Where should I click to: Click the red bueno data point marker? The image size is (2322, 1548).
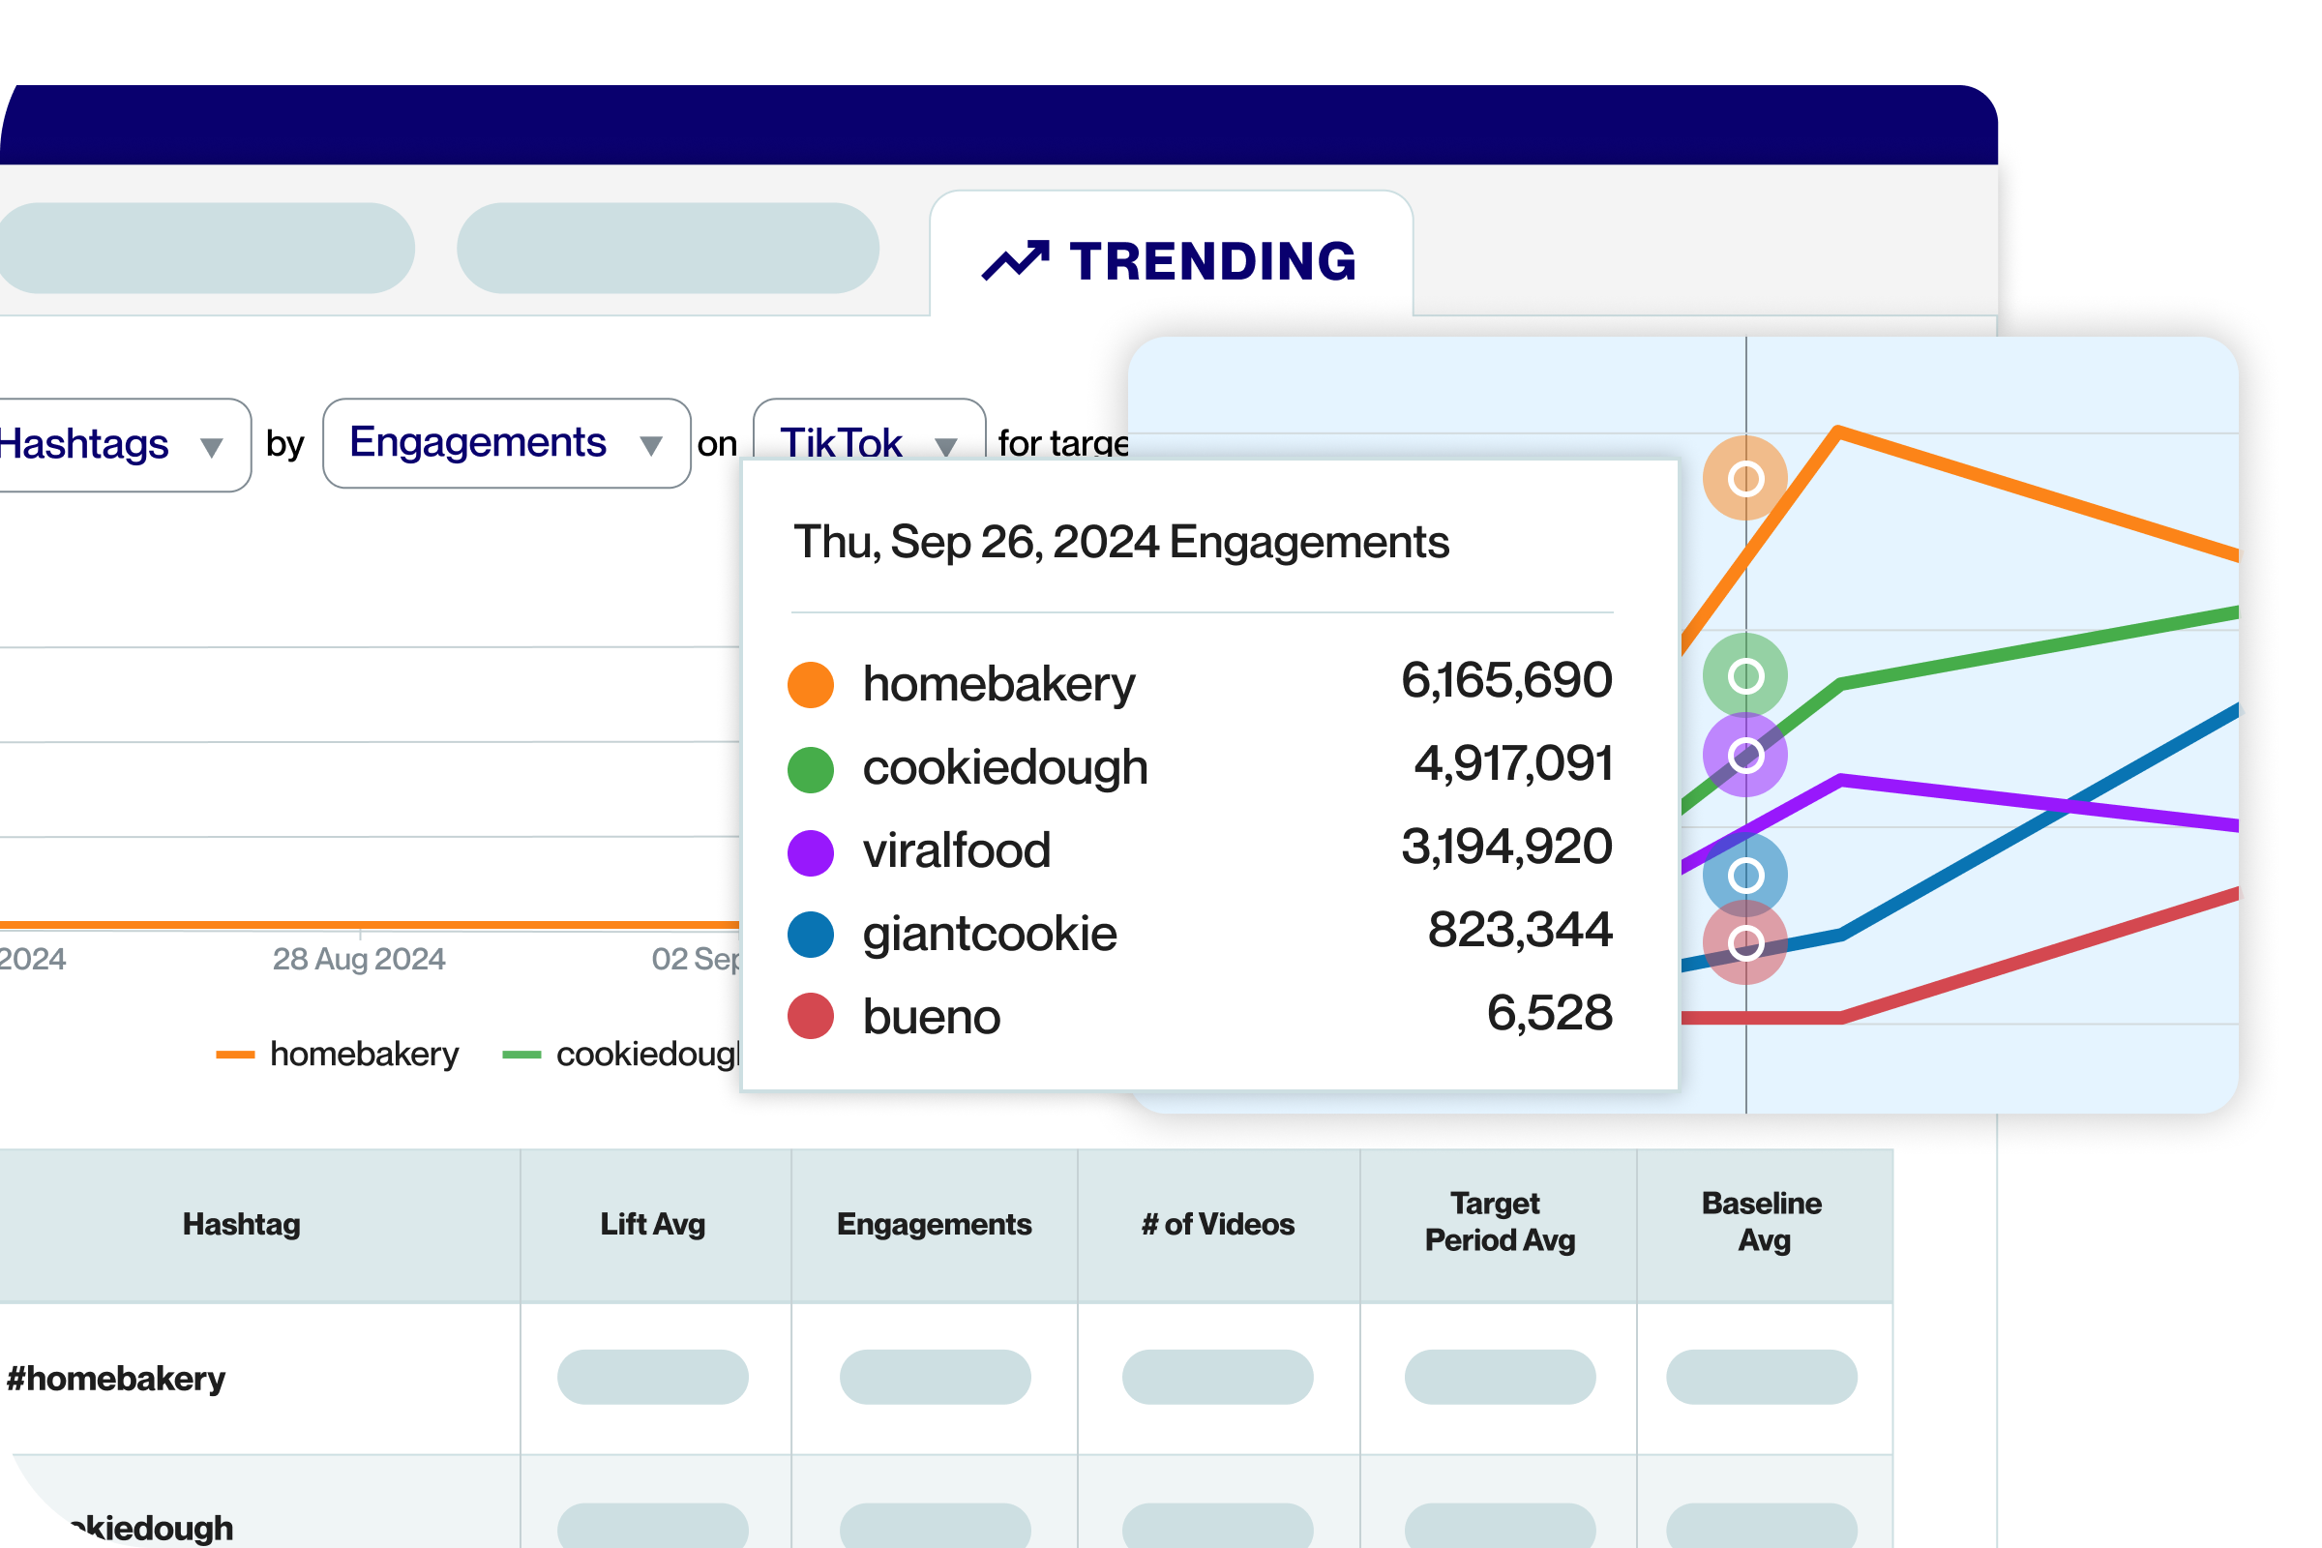1744,944
